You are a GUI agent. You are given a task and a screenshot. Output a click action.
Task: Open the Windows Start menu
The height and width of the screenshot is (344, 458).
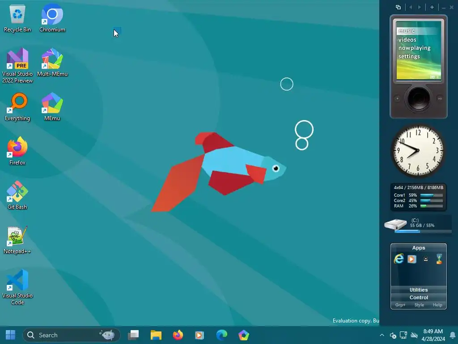pyautogui.click(x=11, y=335)
